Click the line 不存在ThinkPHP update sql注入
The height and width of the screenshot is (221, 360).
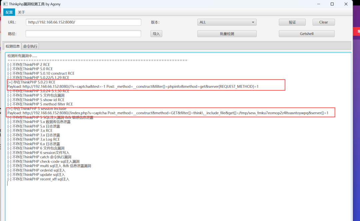pyautogui.click(x=36, y=175)
